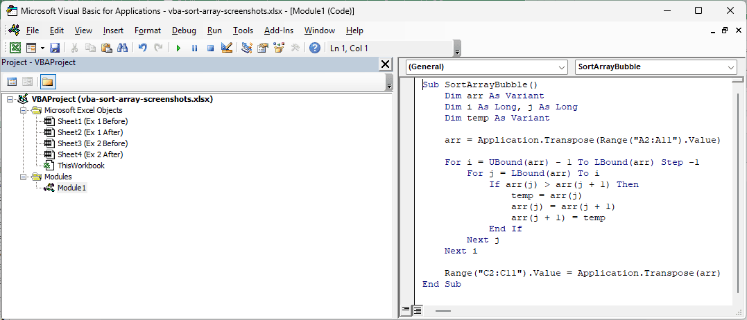The height and width of the screenshot is (320, 747).
Task: Toggle Folders view in Project pane
Action: tap(47, 82)
